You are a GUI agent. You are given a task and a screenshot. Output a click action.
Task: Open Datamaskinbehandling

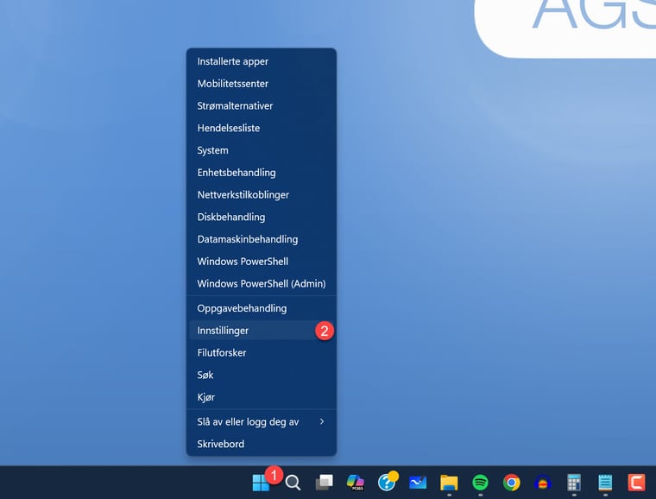pyautogui.click(x=261, y=239)
